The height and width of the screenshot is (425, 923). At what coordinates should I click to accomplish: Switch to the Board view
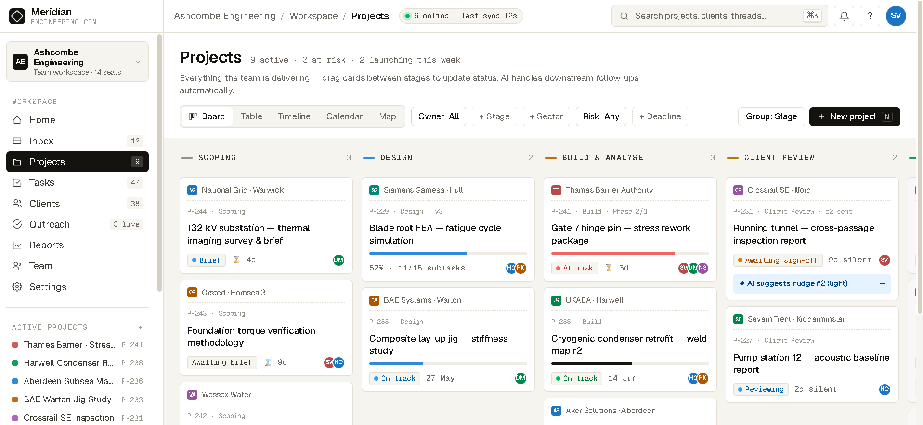pos(207,116)
